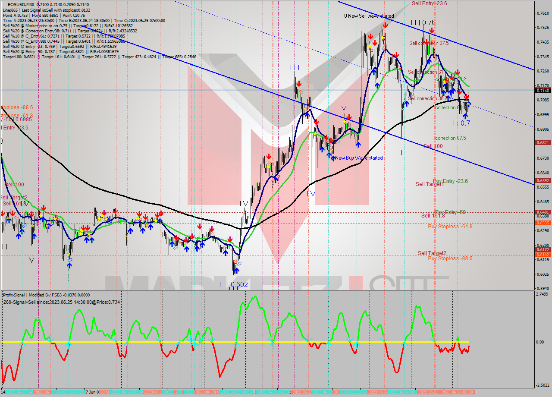Click the blue buy arrow above III 0.7

465,116
